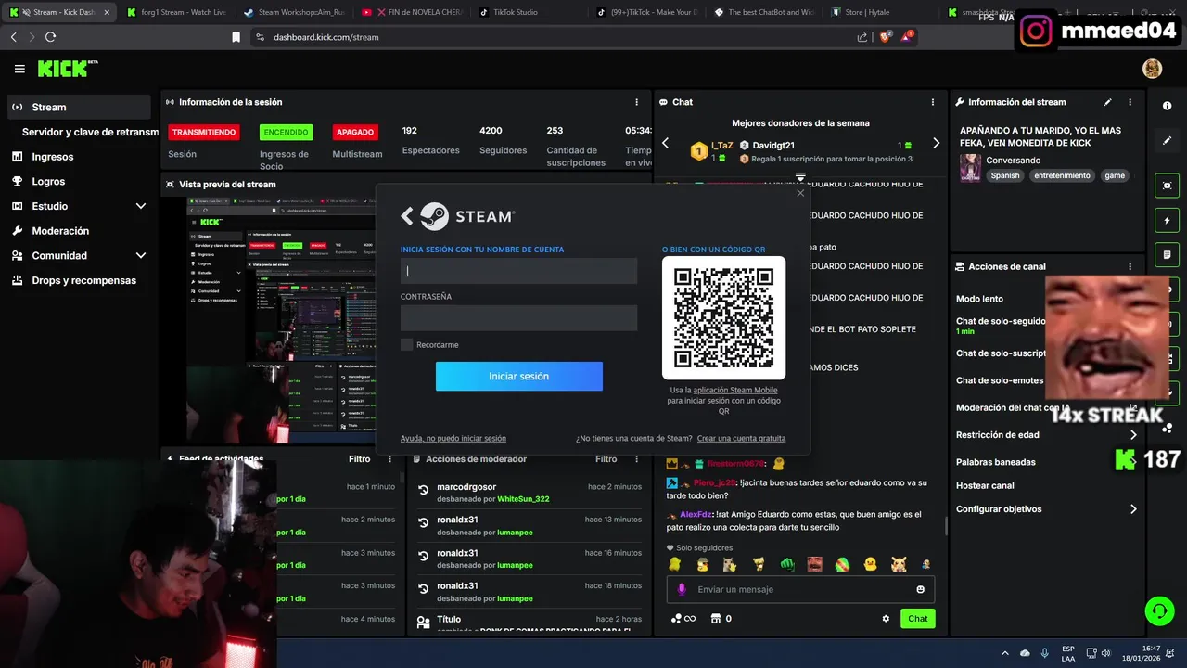
Task: Check the Recordarme checkbox
Action: click(x=406, y=345)
